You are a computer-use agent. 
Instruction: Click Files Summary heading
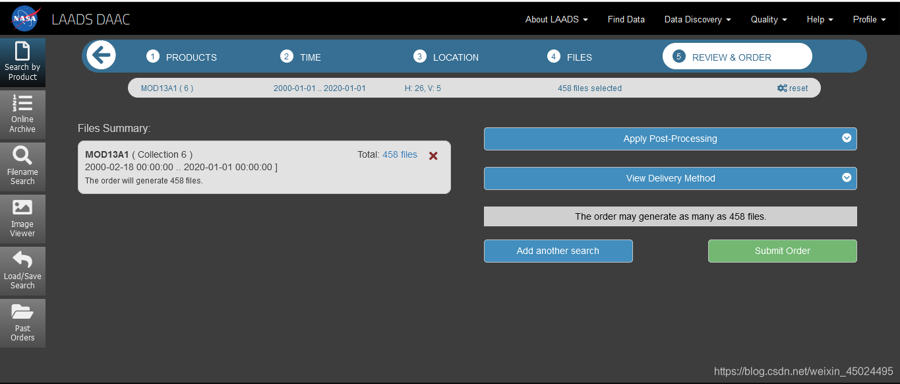tap(114, 128)
